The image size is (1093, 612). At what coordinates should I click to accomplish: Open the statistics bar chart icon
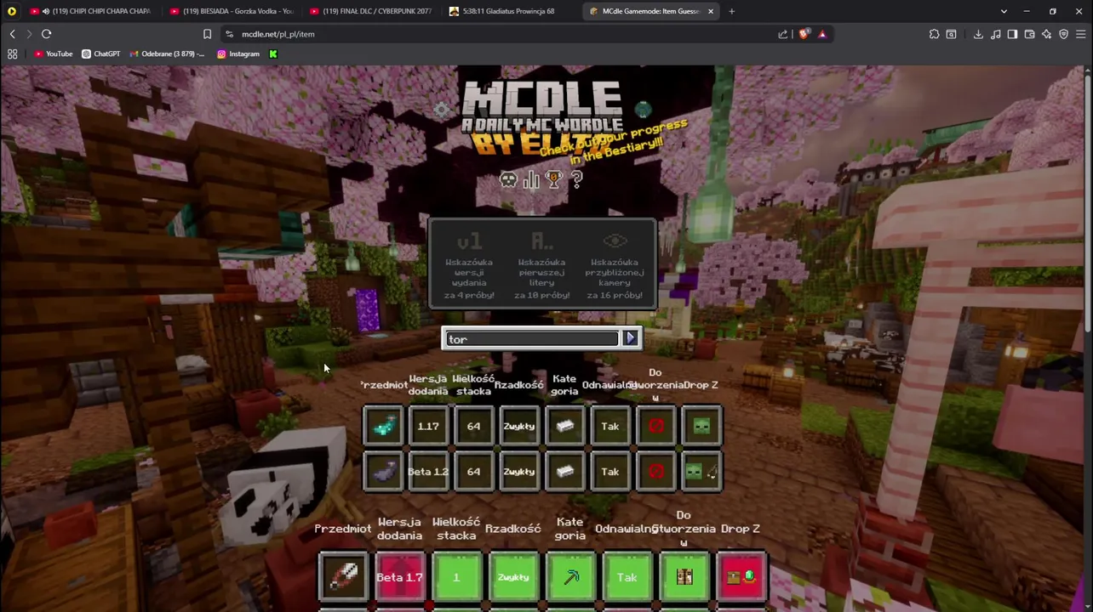click(531, 179)
